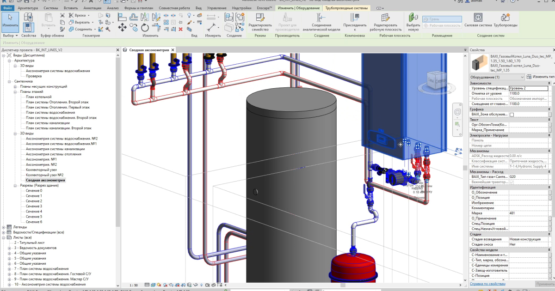Click the Свойства properties palette icon
Viewport: 555px width, 291px height.
click(x=28, y=27)
